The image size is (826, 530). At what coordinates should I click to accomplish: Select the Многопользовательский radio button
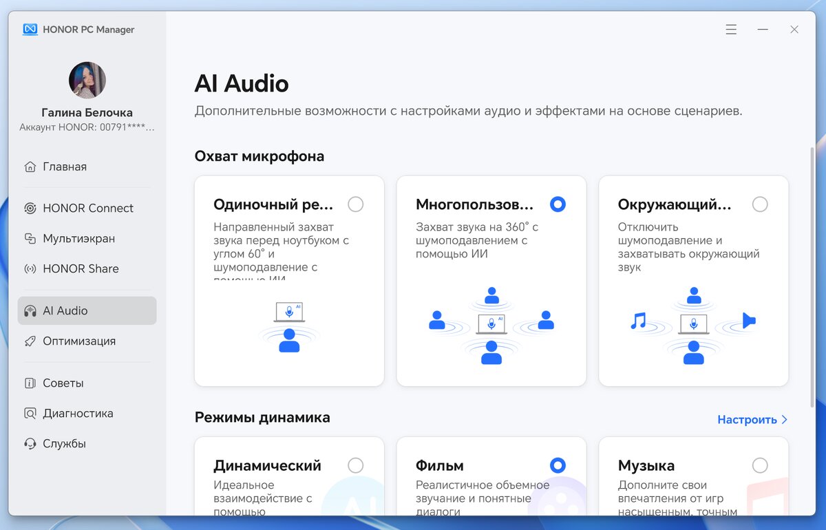(x=558, y=204)
